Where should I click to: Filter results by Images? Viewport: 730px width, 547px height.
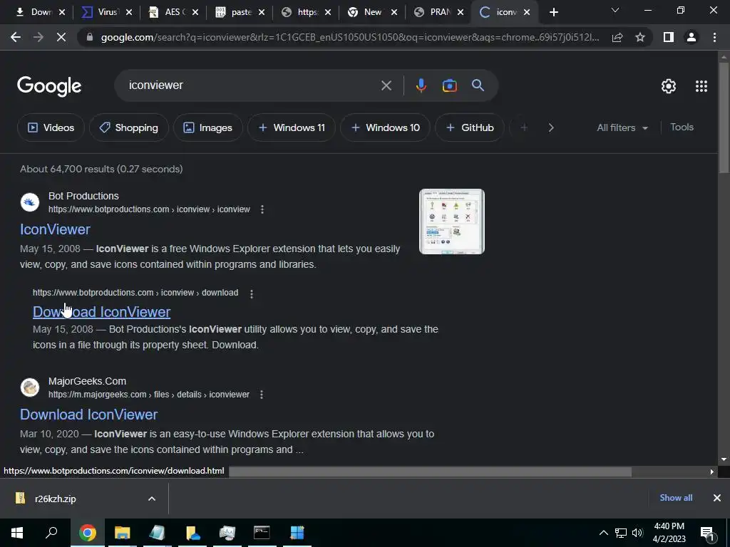(207, 127)
